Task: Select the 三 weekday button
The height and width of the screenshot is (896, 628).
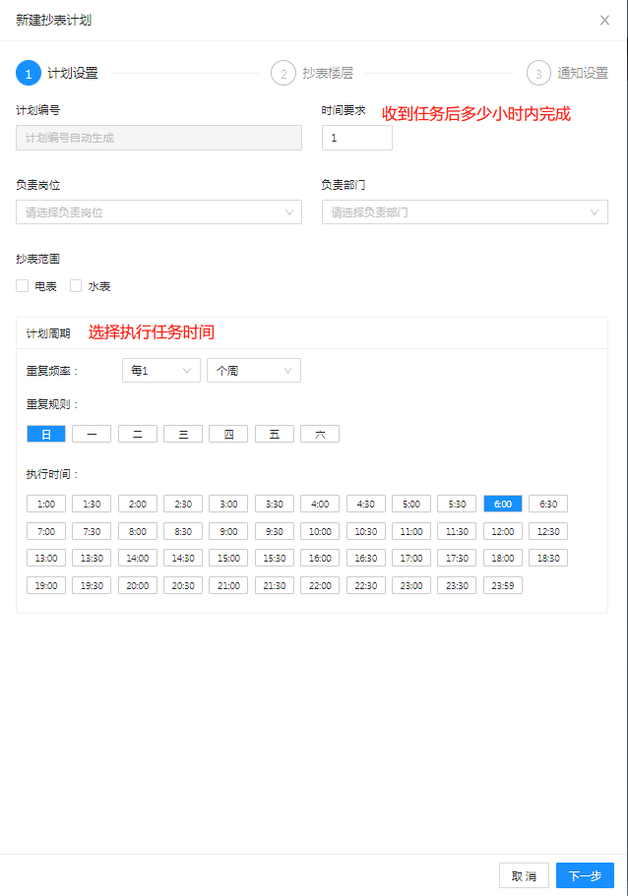Action: pyautogui.click(x=183, y=434)
